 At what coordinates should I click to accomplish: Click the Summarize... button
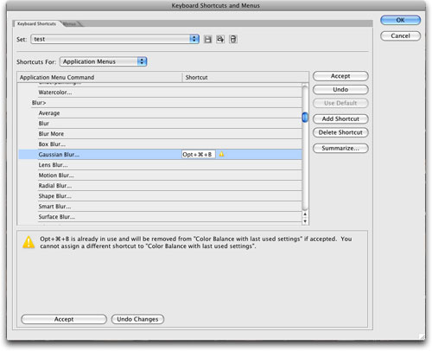[x=340, y=148]
